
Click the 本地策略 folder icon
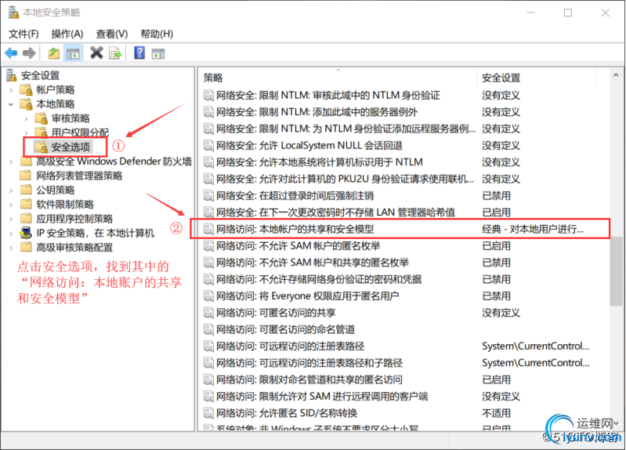tap(26, 104)
